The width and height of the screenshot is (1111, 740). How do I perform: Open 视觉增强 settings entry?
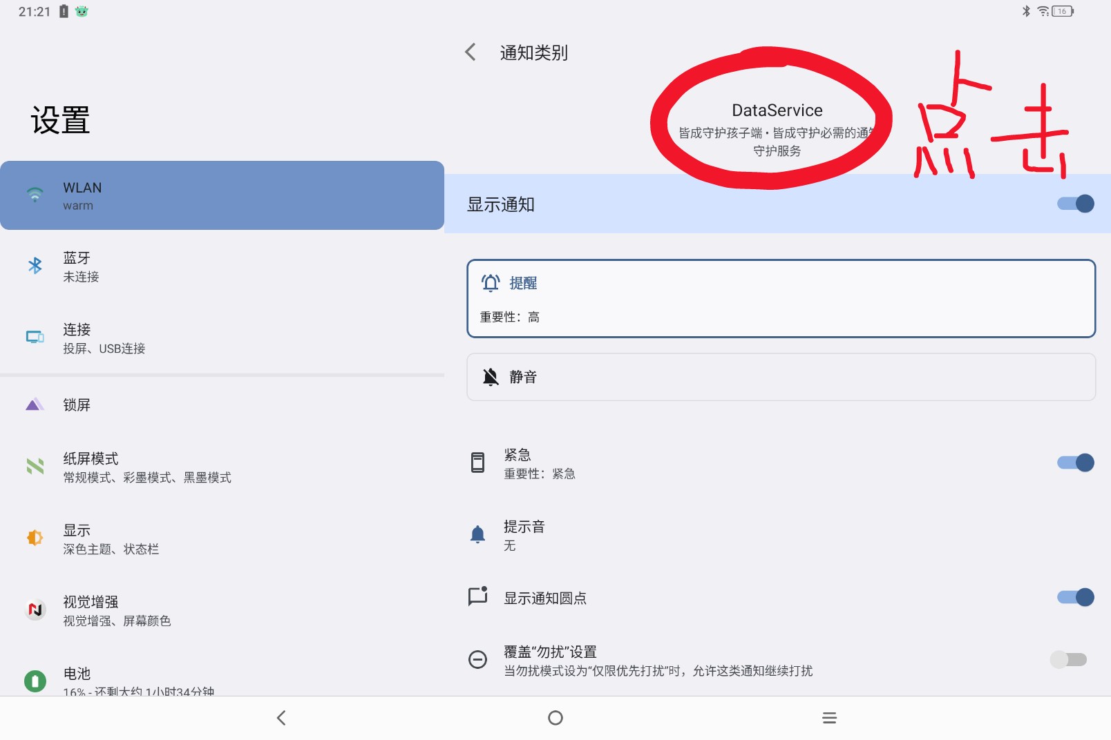point(222,611)
